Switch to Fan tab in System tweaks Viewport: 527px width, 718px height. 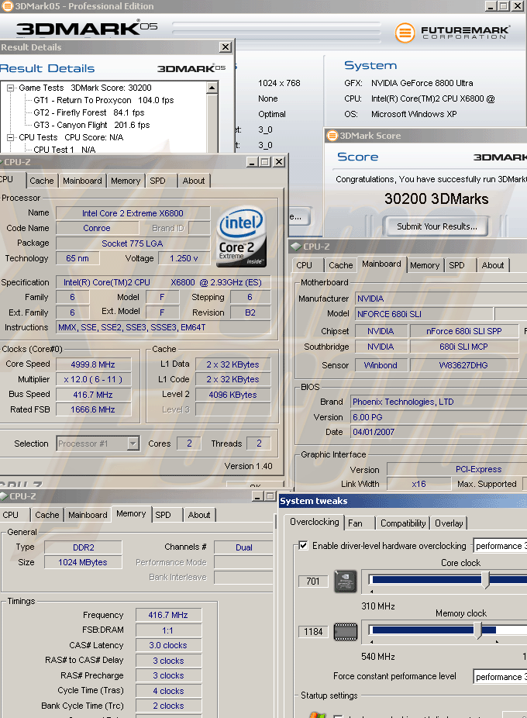355,523
